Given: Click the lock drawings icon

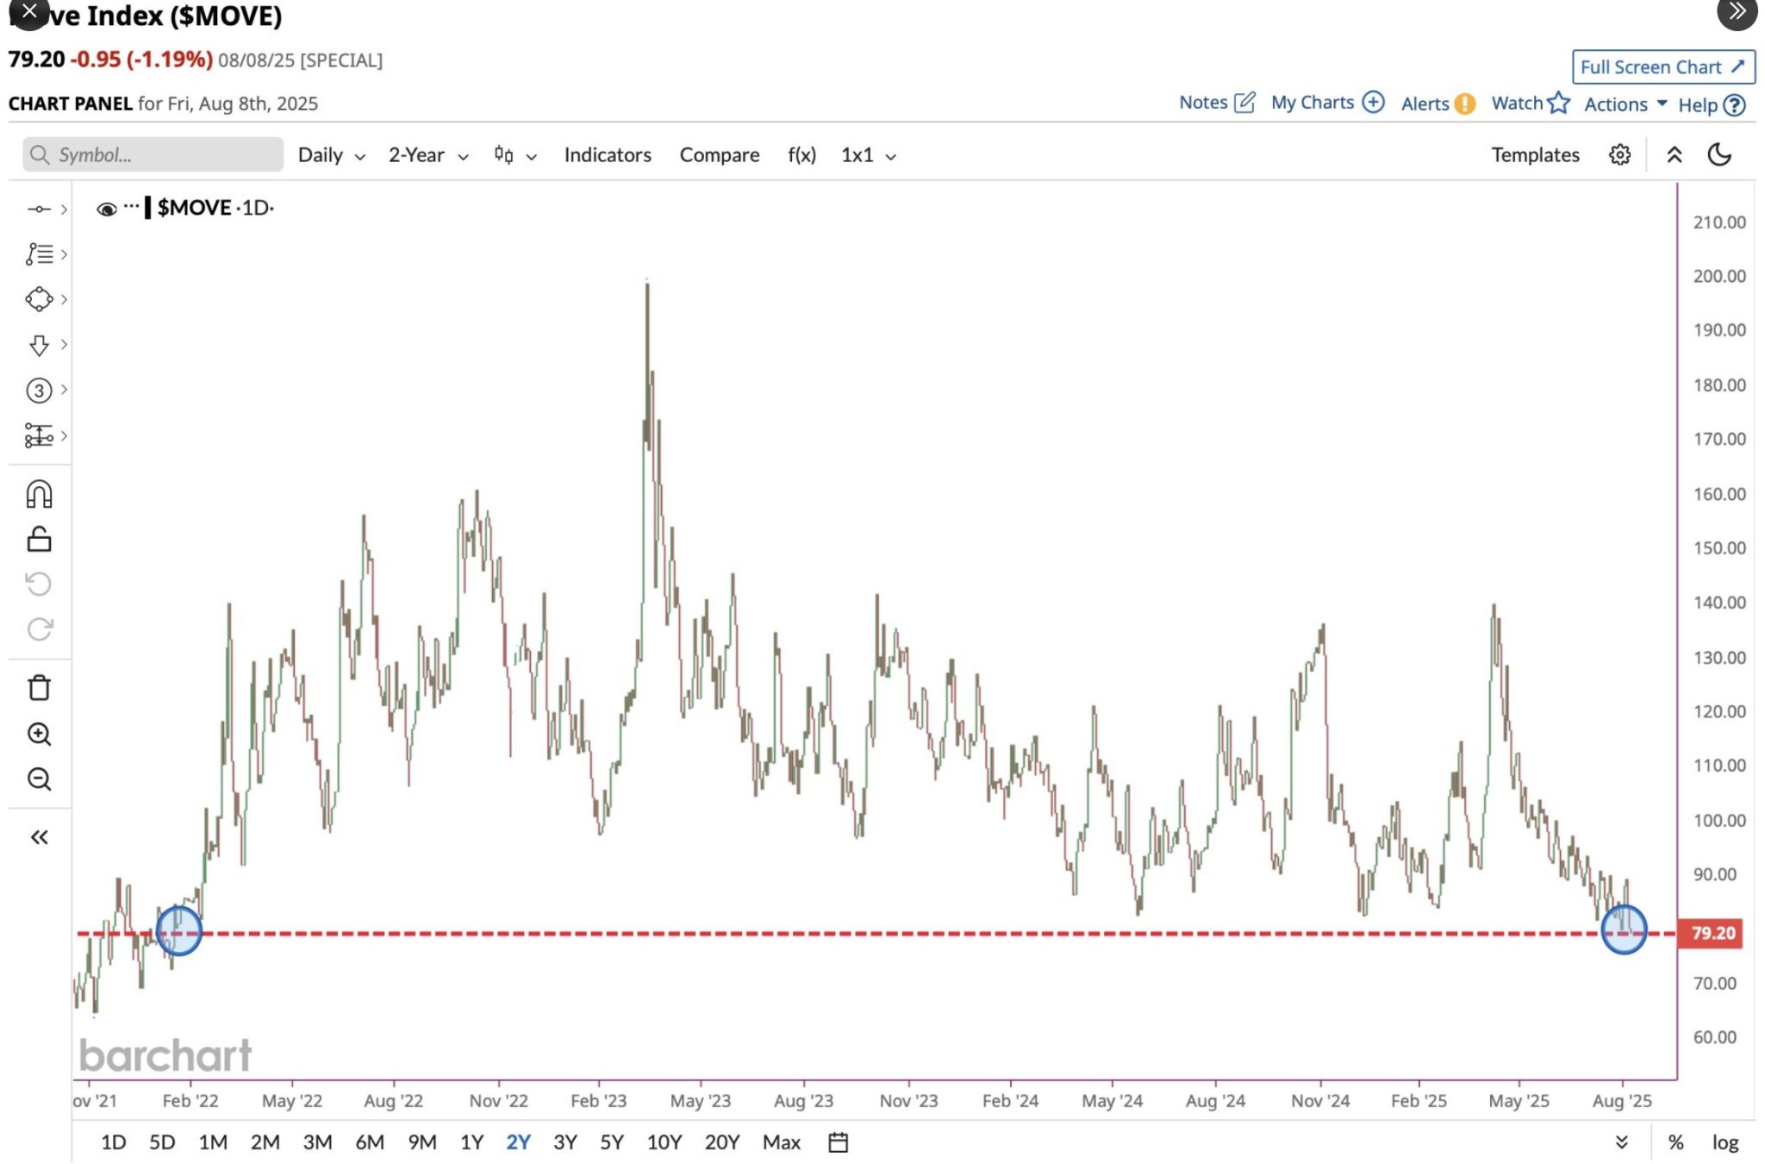Looking at the screenshot, I should point(40,541).
